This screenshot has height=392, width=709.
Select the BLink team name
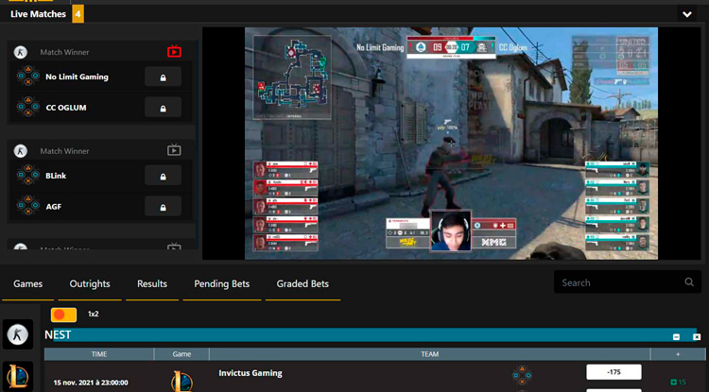(56, 176)
